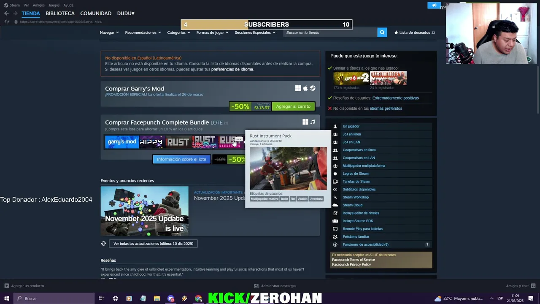The width and height of the screenshot is (540, 304).
Task: Click the Buscar en la tienda field
Action: (x=330, y=33)
